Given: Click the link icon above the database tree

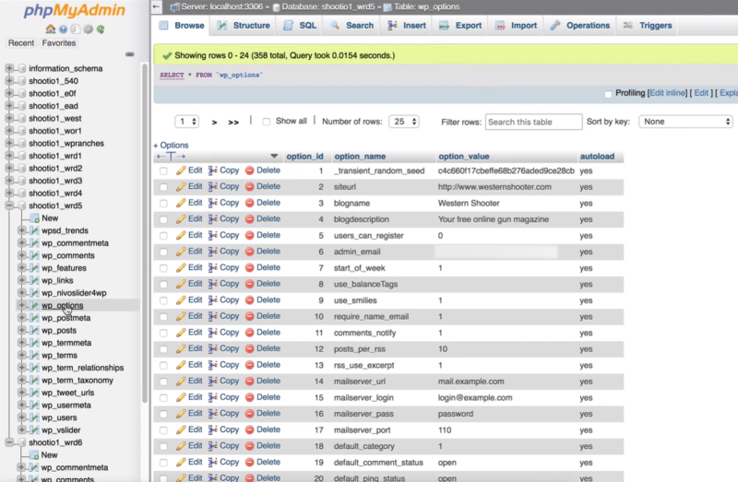Looking at the screenshot, I should (x=130, y=54).
